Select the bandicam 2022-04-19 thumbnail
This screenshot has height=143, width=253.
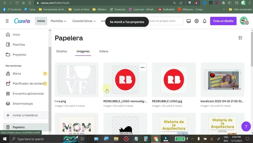(222, 80)
